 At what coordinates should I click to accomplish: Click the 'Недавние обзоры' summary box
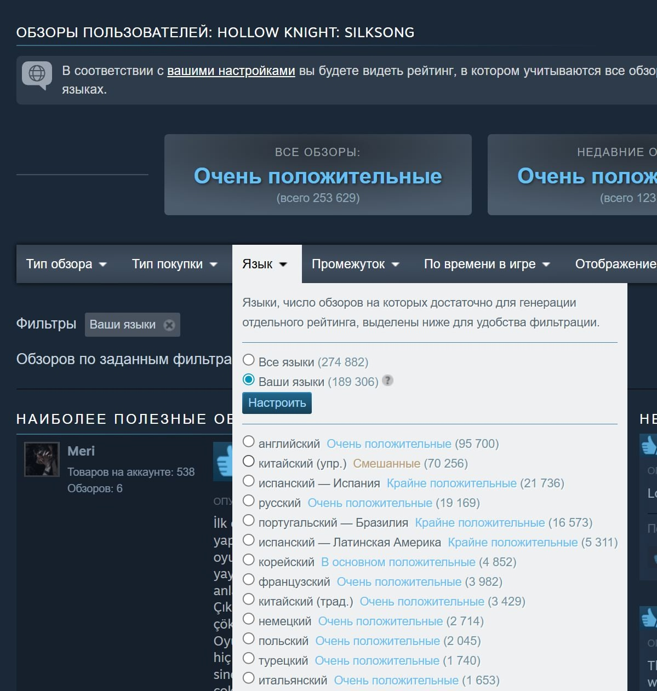pos(573,175)
